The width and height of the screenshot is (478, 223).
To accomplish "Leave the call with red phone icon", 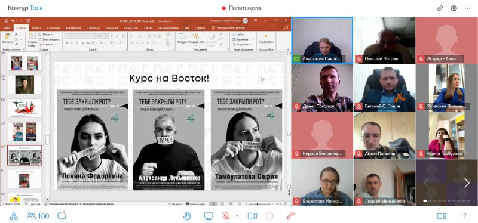I will tap(291, 216).
